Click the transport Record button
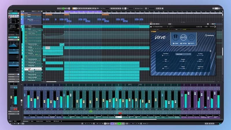The height and width of the screenshot is (130, 231). [x=123, y=124]
